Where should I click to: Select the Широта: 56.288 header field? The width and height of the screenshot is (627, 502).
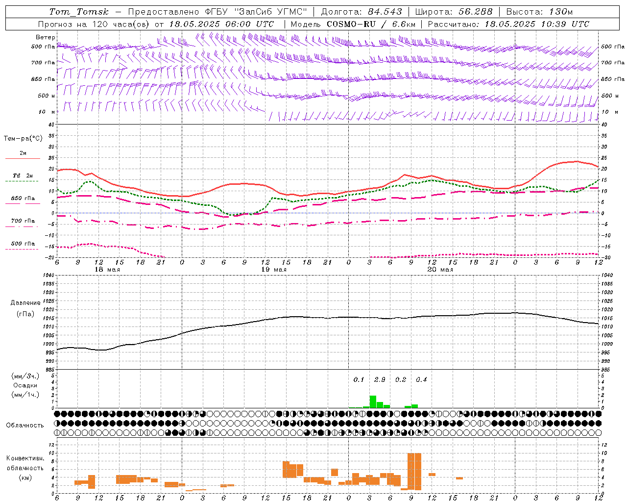454,12
